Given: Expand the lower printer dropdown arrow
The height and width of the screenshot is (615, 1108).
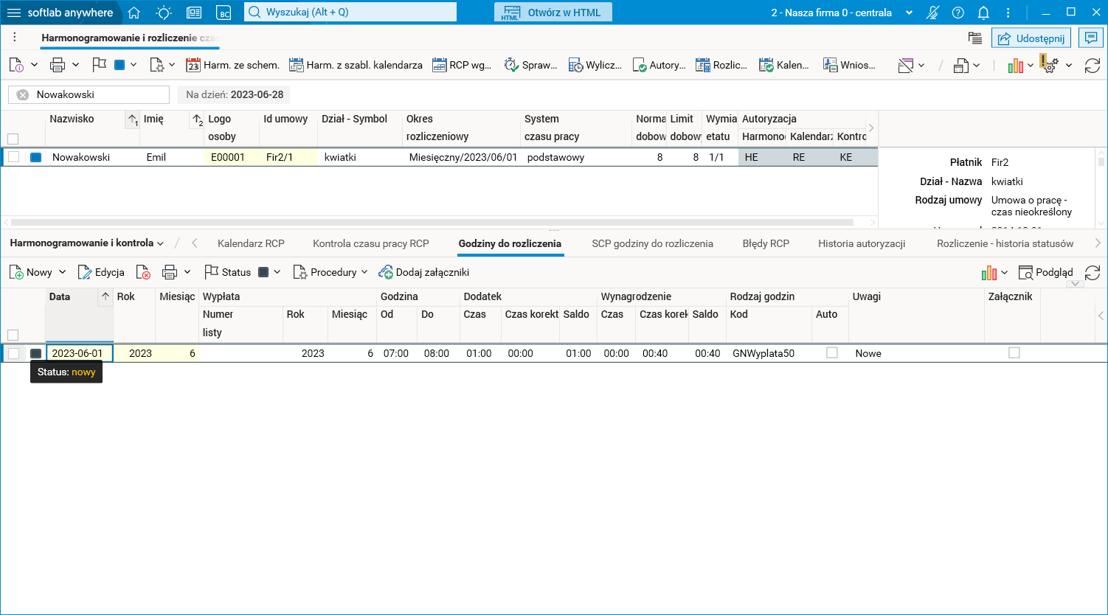Looking at the screenshot, I should pos(187,272).
